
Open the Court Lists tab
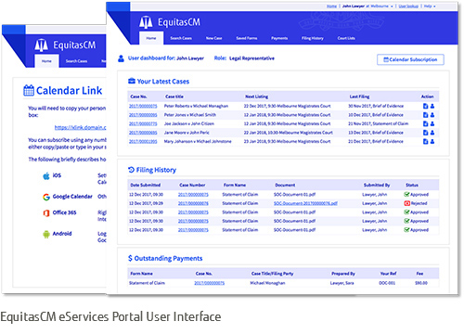coord(346,38)
